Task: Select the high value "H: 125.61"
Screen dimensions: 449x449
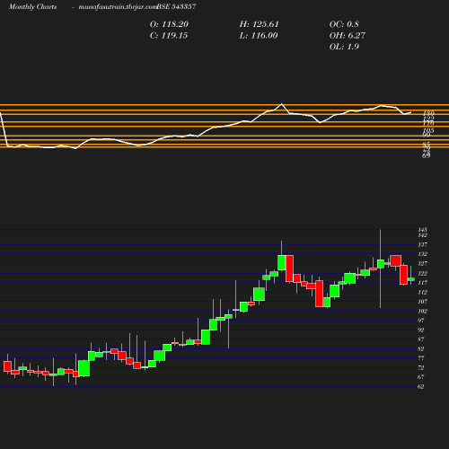Action: 260,24
